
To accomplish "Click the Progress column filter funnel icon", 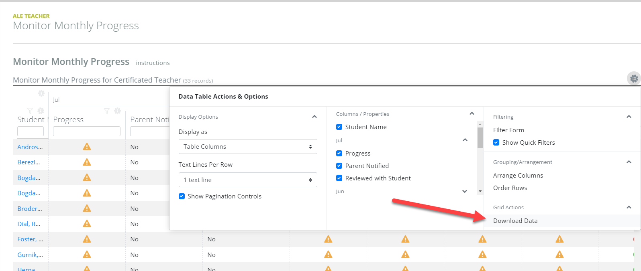I will (x=106, y=111).
